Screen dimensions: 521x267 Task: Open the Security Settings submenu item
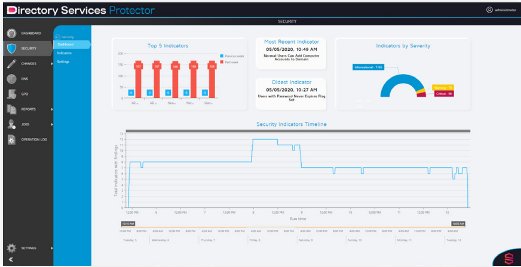pyautogui.click(x=63, y=62)
